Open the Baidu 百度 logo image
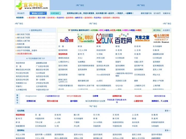 pyautogui.click(x=67, y=40)
